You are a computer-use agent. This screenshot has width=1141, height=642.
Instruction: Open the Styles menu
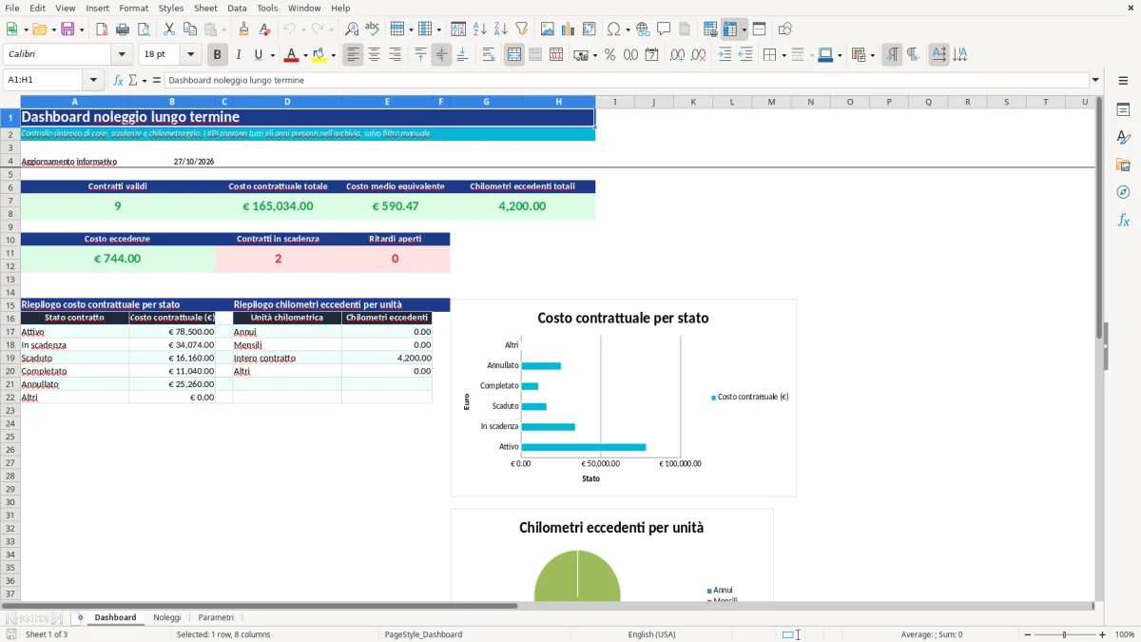pos(171,8)
